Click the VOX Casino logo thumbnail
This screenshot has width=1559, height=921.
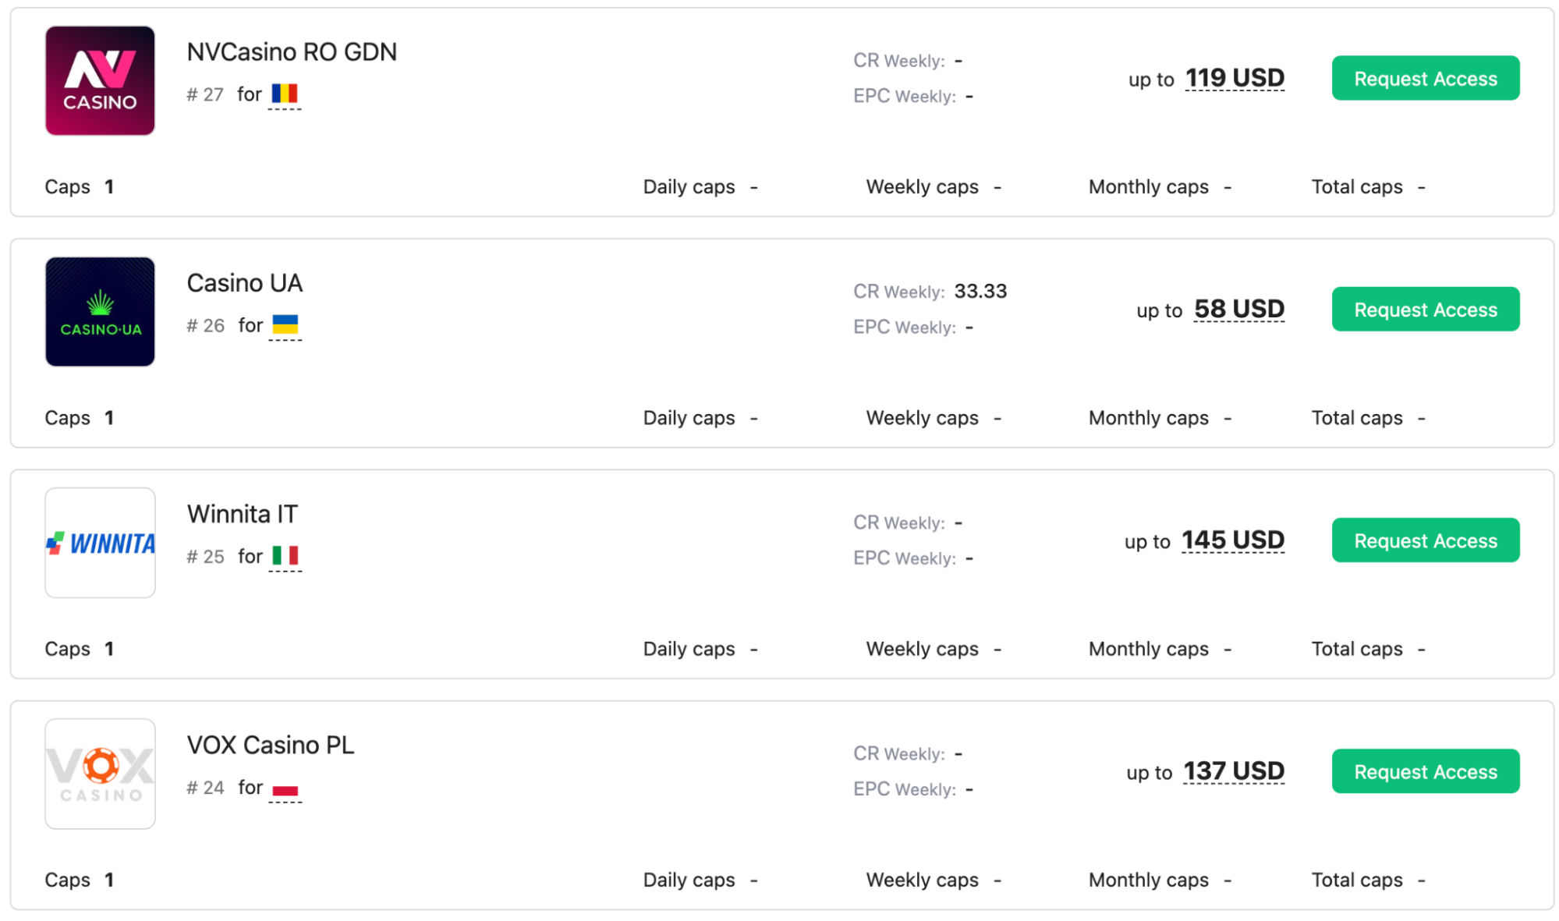pos(100,774)
